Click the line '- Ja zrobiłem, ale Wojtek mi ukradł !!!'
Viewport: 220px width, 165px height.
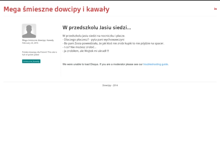[86, 51]
